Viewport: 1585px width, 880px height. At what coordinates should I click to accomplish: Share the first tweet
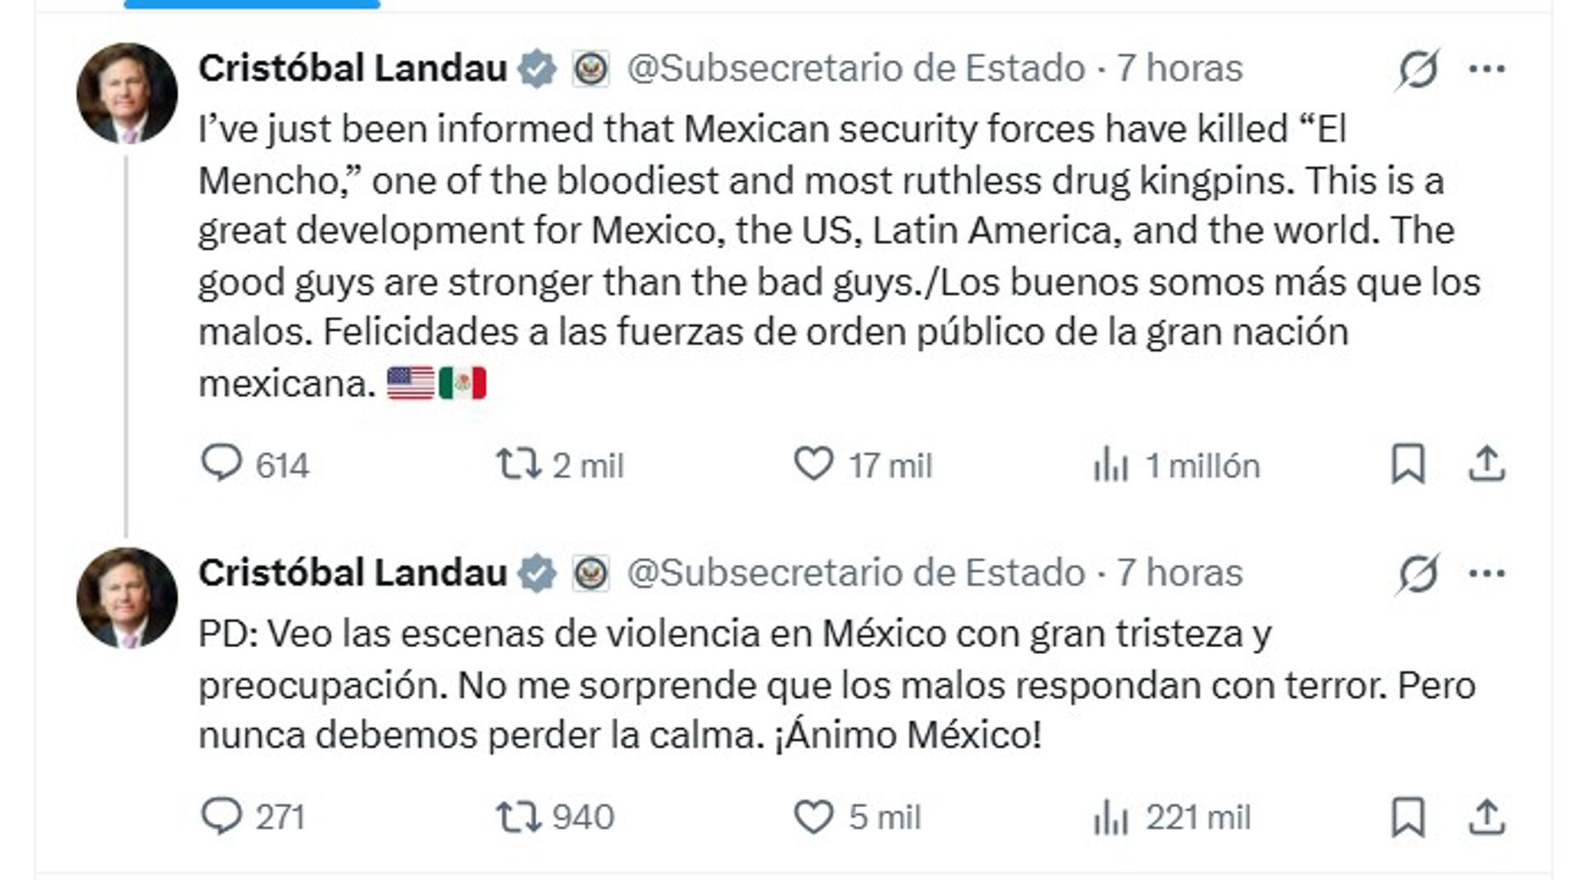(1487, 464)
